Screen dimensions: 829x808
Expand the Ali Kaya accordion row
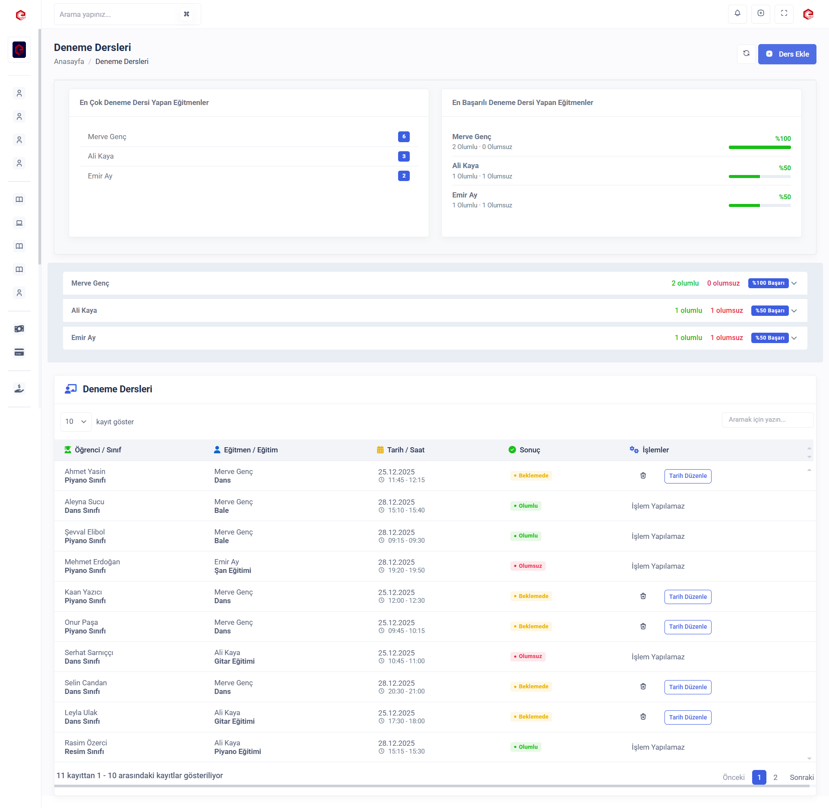point(794,311)
